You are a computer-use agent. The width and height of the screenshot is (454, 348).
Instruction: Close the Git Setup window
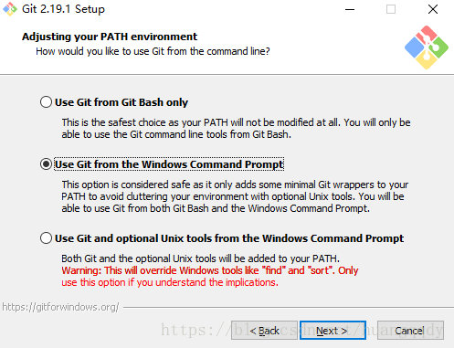(433, 9)
